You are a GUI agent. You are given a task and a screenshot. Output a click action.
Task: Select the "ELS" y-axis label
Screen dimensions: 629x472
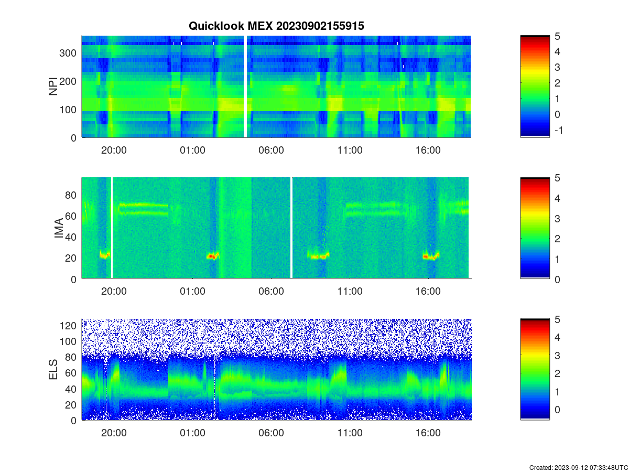[x=53, y=370]
